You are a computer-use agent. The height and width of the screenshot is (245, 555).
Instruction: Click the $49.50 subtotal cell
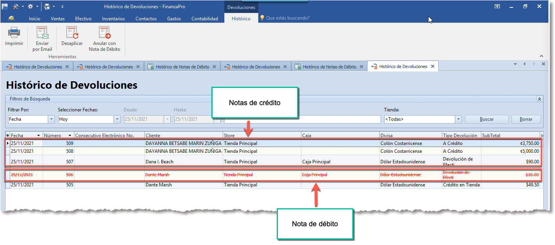coord(510,185)
